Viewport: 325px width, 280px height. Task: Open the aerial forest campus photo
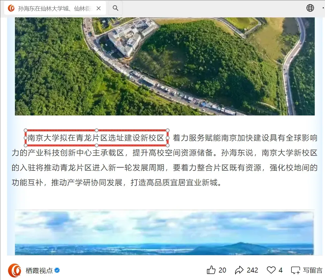coord(165,66)
